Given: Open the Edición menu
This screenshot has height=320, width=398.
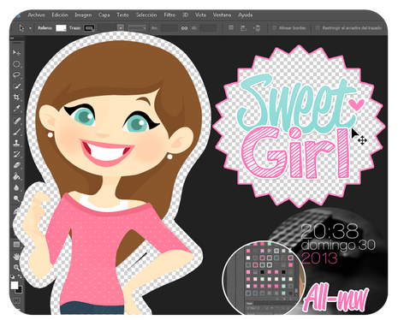Looking at the screenshot, I should click(x=60, y=15).
